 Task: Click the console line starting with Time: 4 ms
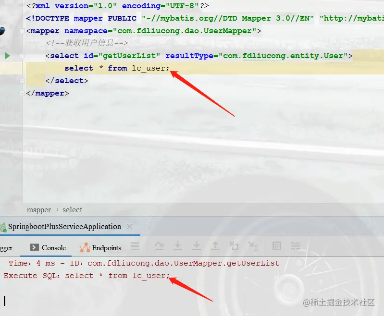(144, 263)
